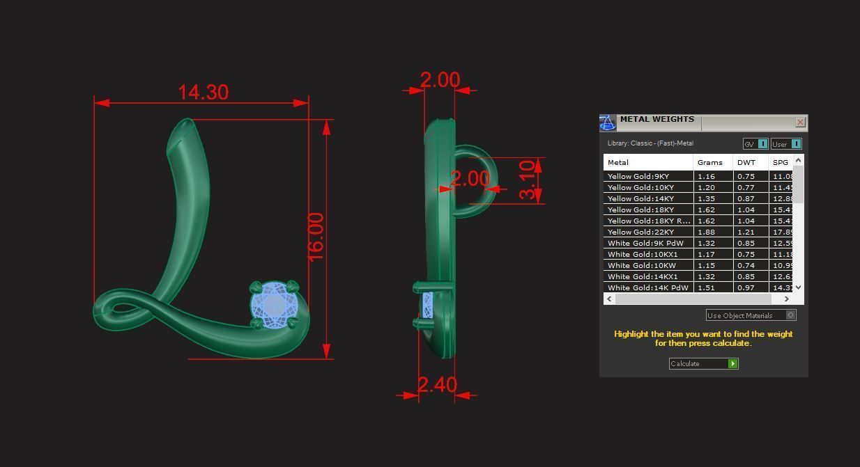Click the table scroll up arrow
This screenshot has width=860, height=467.
tap(798, 160)
